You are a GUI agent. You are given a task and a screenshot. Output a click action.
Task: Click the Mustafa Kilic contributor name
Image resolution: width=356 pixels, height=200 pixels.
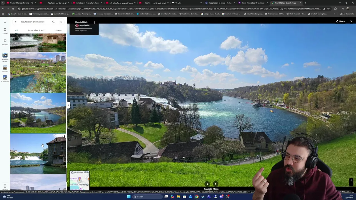[84, 26]
